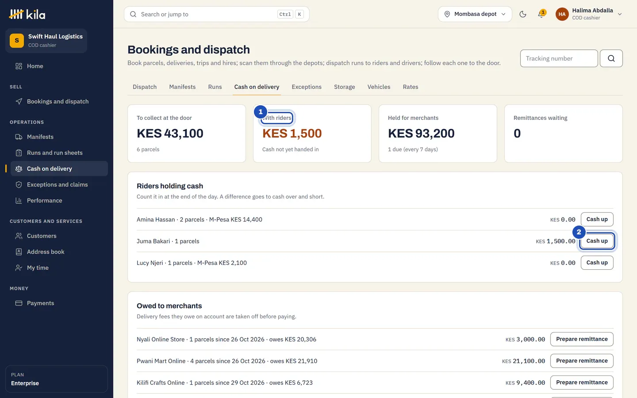Click the HA user avatar

pyautogui.click(x=562, y=14)
